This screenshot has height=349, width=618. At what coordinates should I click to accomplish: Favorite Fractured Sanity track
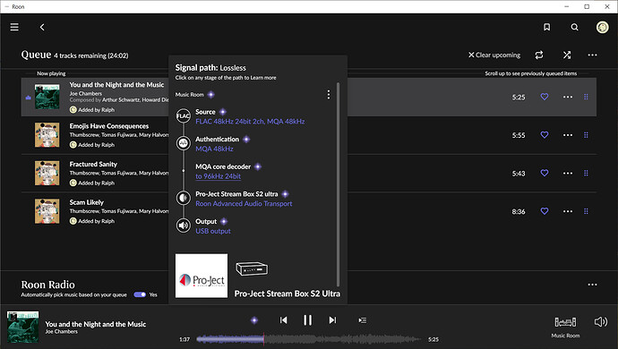[545, 173]
